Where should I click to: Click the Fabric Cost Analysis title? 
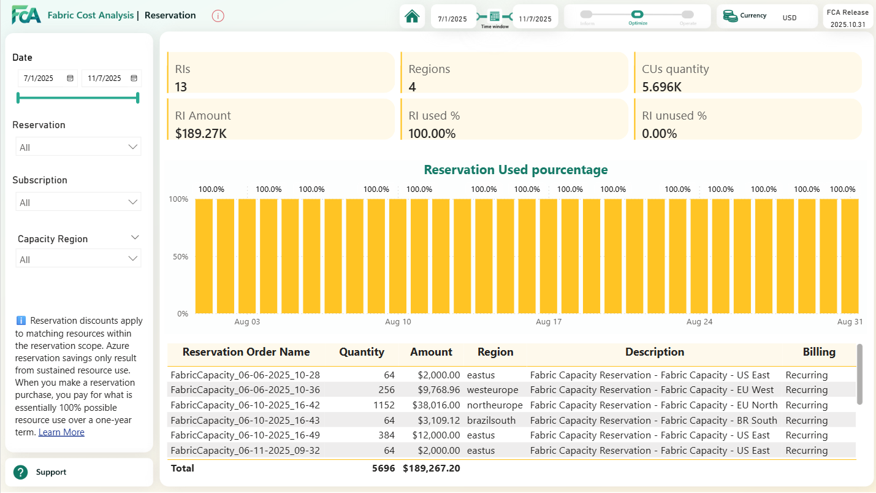[91, 15]
